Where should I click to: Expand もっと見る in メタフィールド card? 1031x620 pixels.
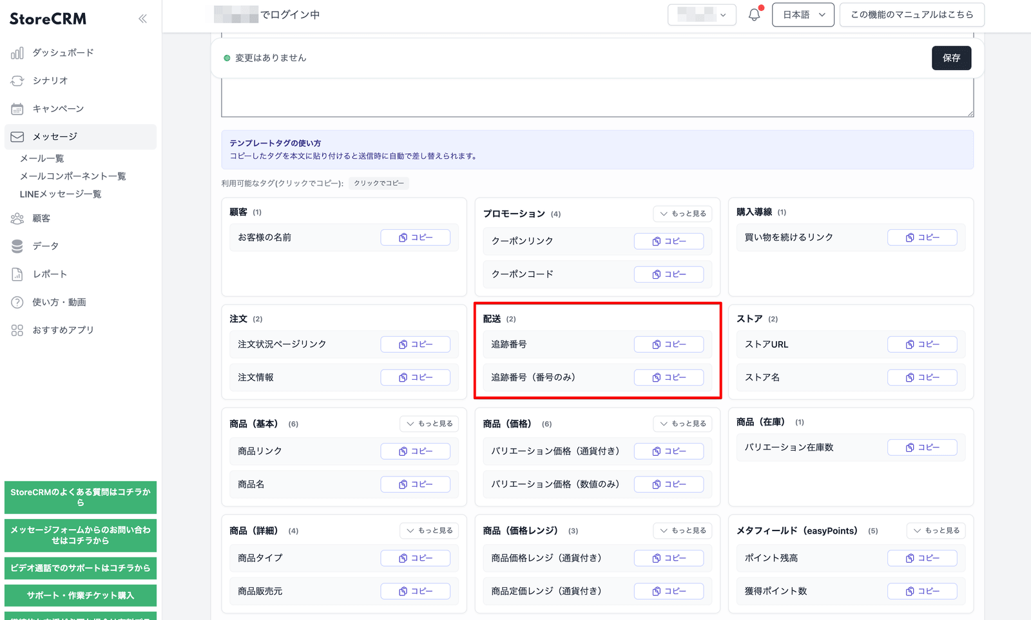(x=936, y=531)
